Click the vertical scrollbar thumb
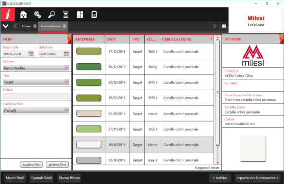284x184 pixels. coord(218,92)
